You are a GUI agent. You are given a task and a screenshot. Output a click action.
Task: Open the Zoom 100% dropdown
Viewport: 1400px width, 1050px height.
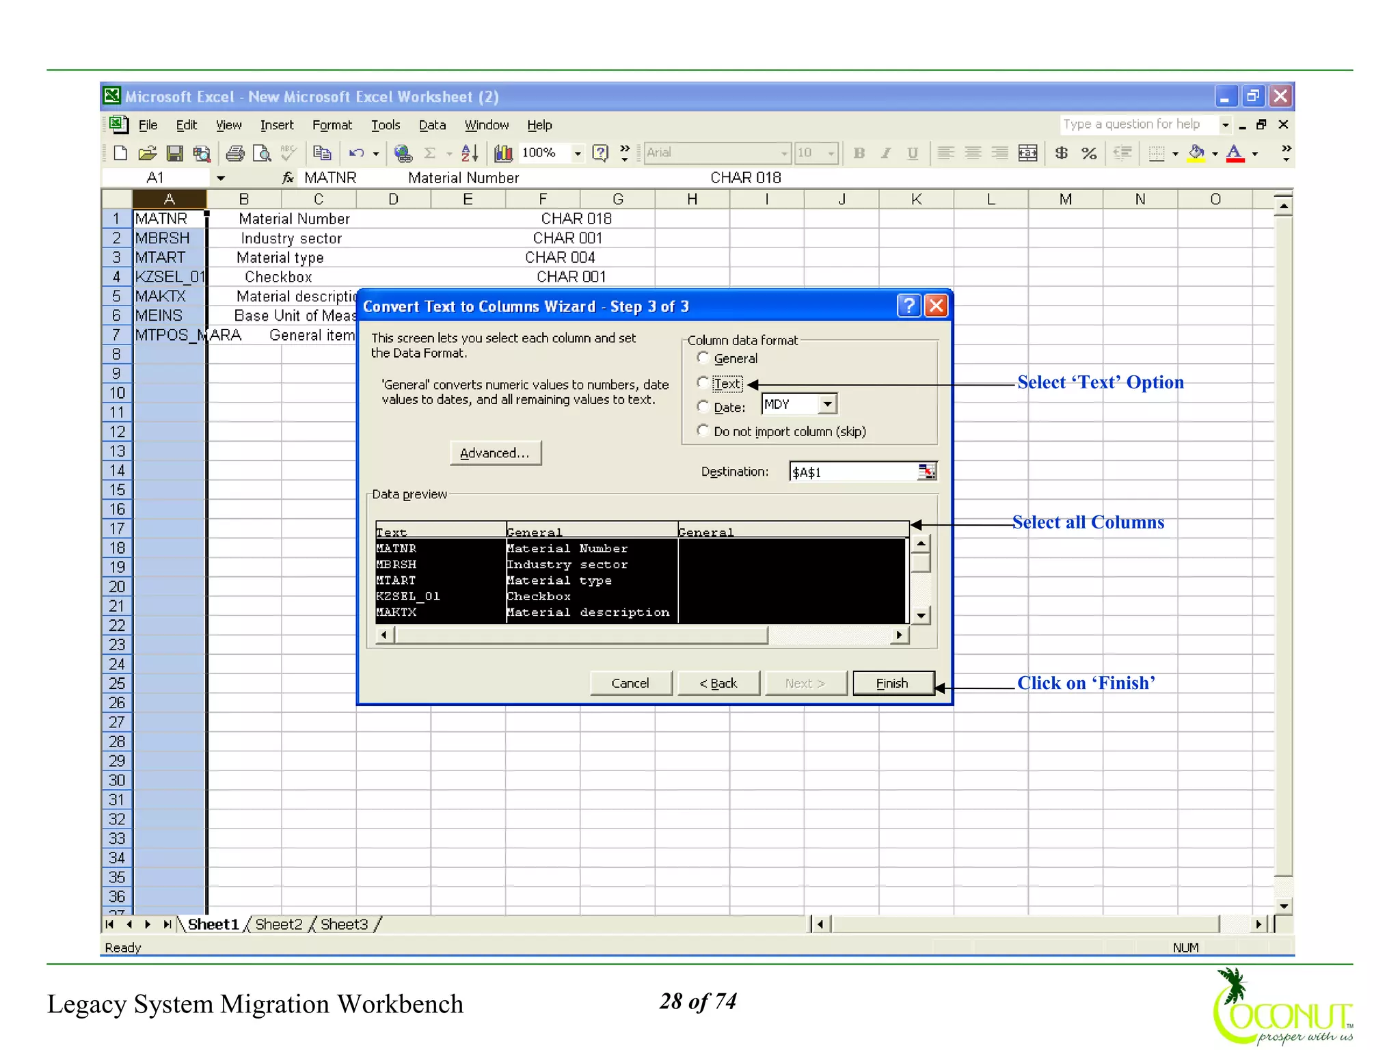pyautogui.click(x=578, y=153)
